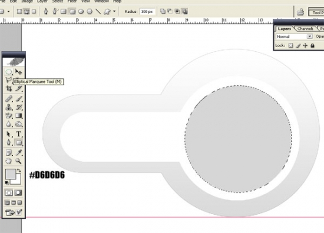The image size is (324, 233).
Task: Select the Move tool
Action: [x=18, y=72]
